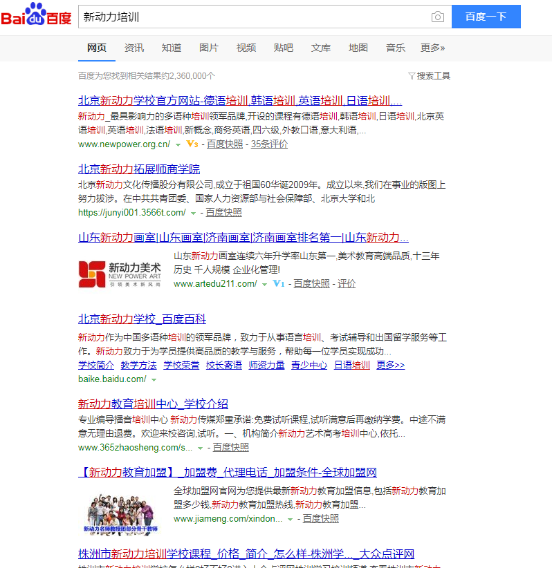The width and height of the screenshot is (552, 568).
Task: Switch to the 文库 tab
Action: 321,48
